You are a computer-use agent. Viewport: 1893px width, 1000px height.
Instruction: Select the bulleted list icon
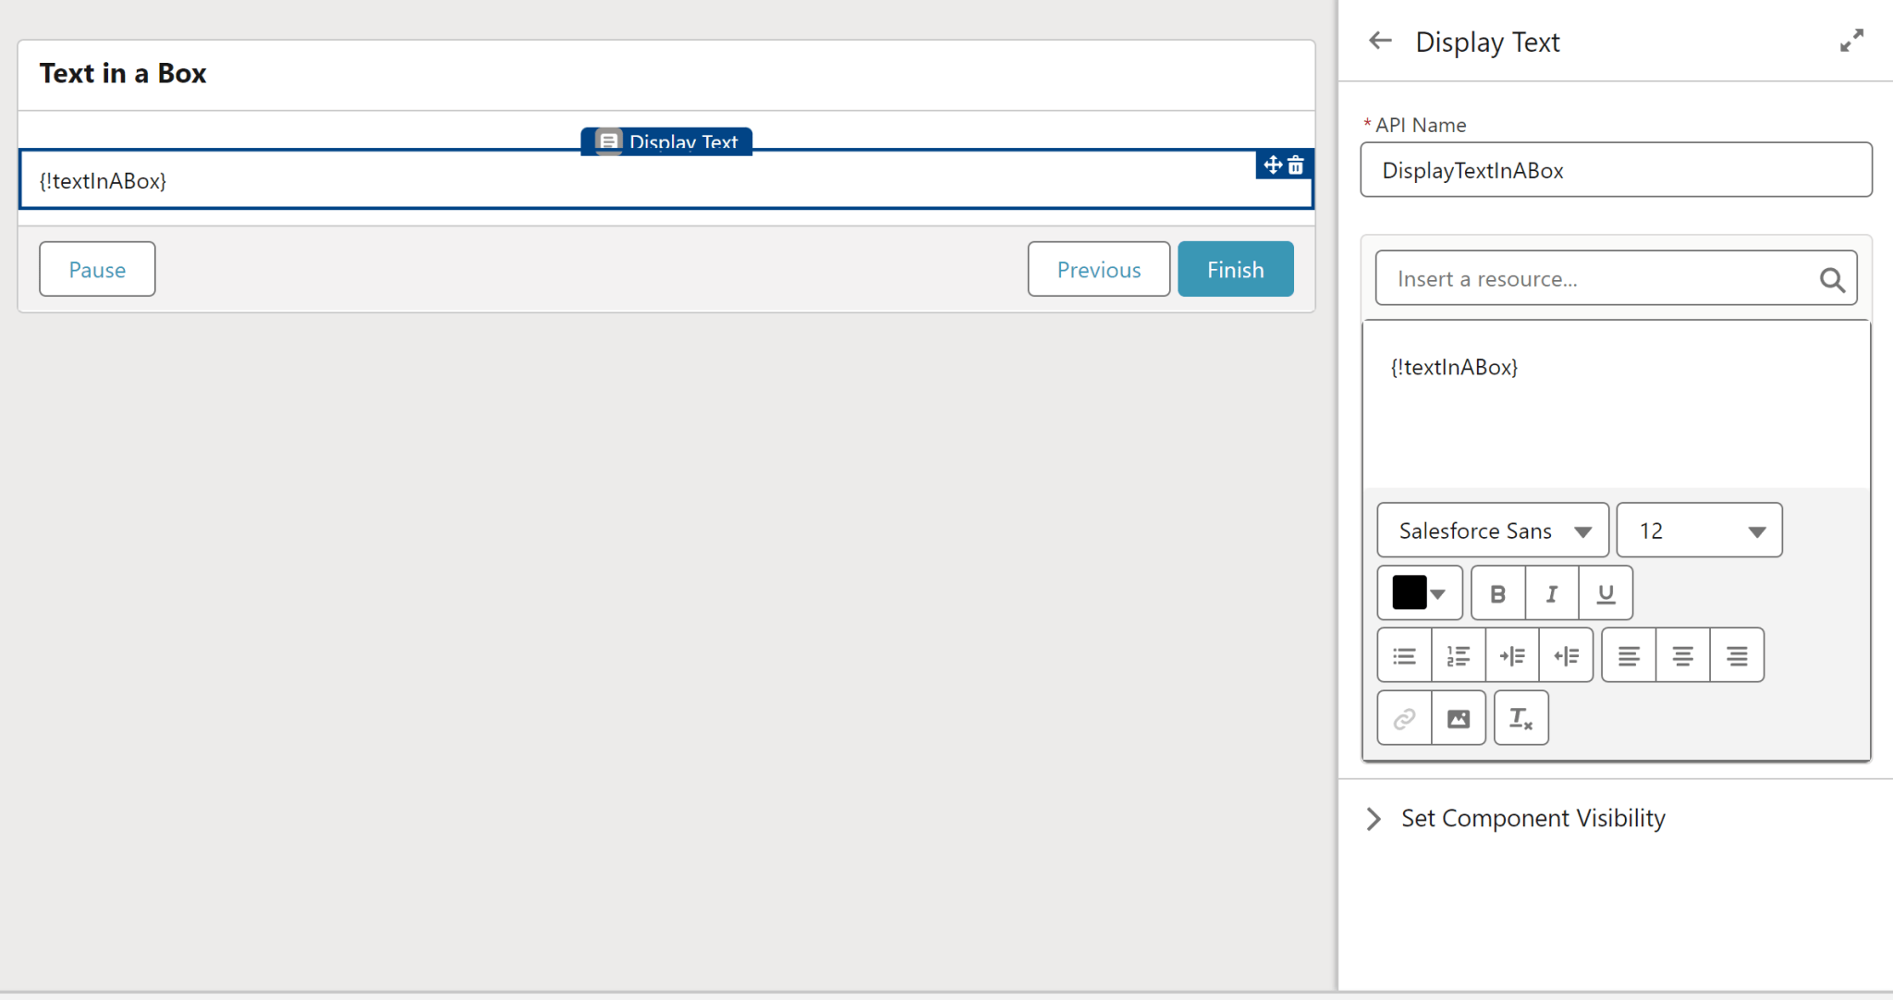(x=1404, y=654)
